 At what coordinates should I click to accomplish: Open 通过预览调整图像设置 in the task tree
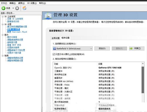point(17,27)
